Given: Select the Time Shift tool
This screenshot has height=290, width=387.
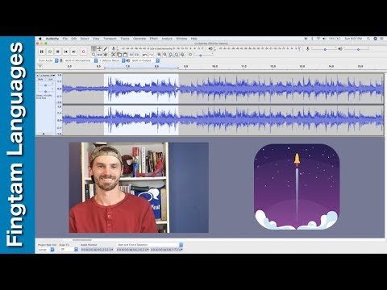Looking at the screenshot, I should (99, 55).
